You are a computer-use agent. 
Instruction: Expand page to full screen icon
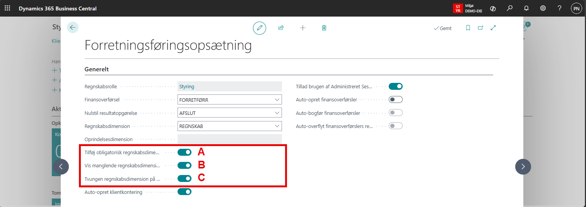tap(493, 28)
